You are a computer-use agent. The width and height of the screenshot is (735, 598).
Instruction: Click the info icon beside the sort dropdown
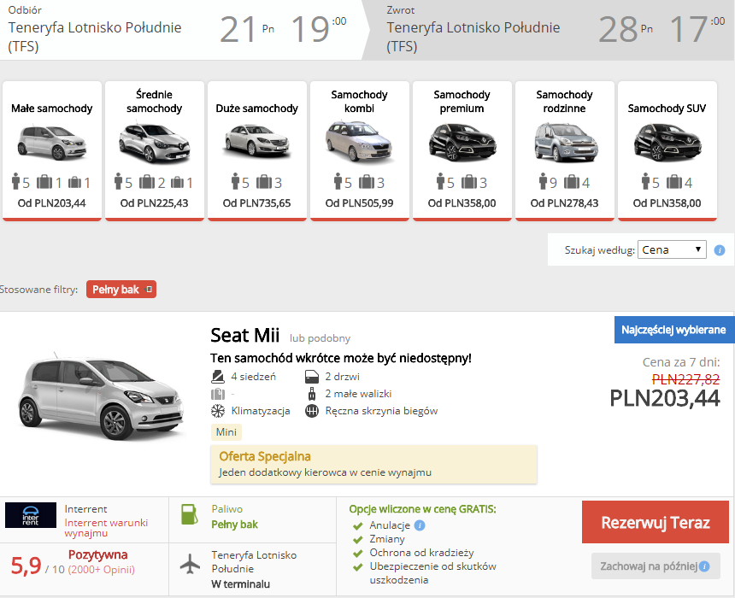click(x=720, y=250)
